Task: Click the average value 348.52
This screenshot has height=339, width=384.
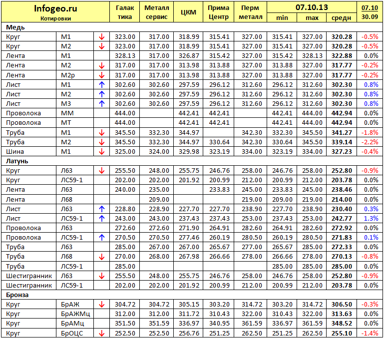Action: (342, 324)
